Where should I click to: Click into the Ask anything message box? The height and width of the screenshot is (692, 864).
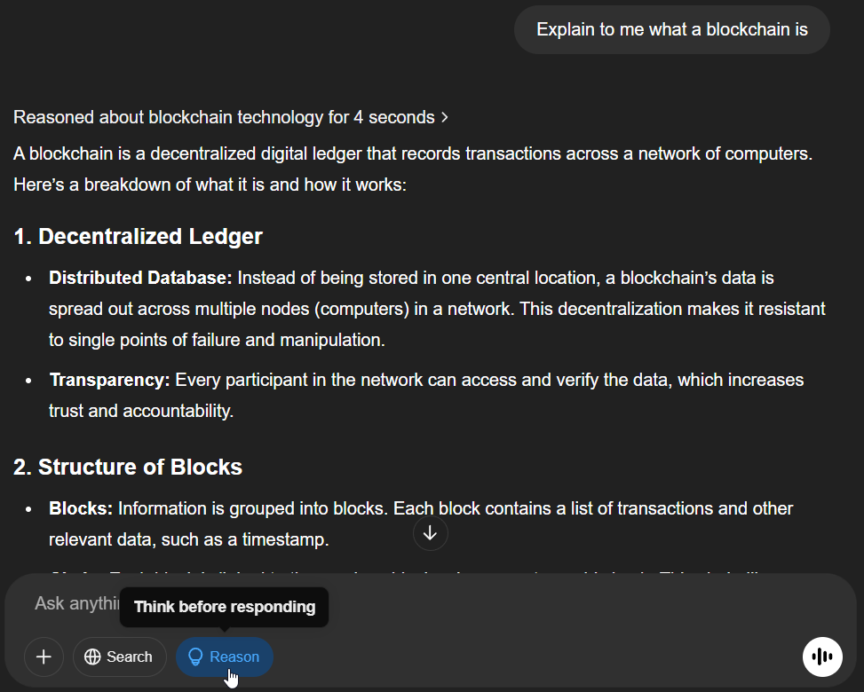71,603
